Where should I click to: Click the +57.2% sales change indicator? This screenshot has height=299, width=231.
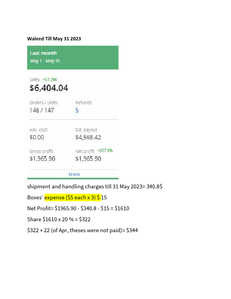click(49, 80)
